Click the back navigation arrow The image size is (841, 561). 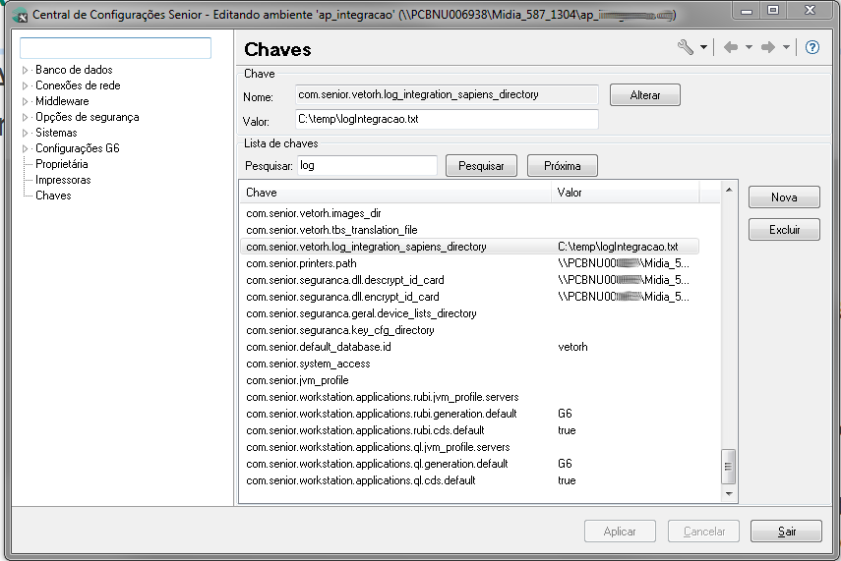[x=731, y=48]
